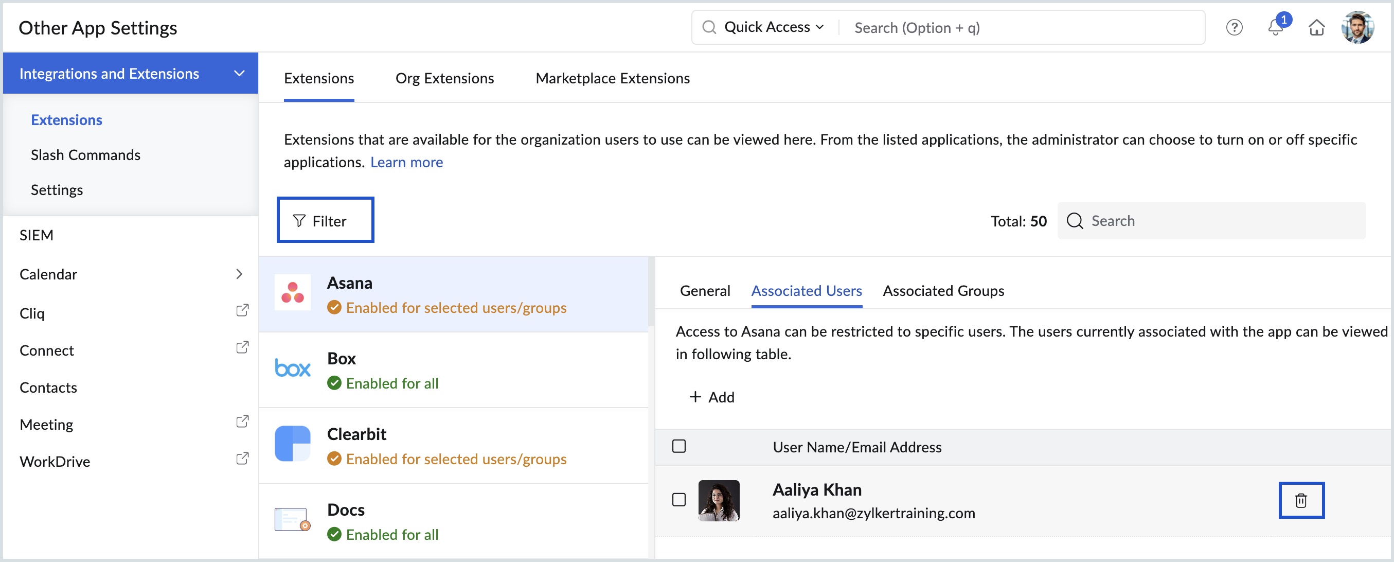The width and height of the screenshot is (1394, 562).
Task: Check the select-all users header checkbox
Action: (x=678, y=446)
